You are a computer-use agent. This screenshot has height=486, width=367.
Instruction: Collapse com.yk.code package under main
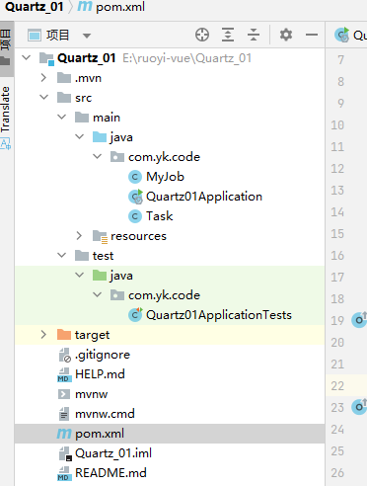click(97, 157)
